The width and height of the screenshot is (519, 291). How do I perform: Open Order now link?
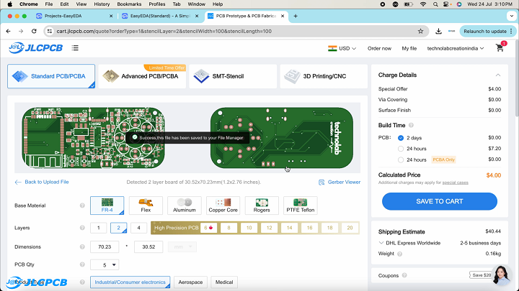click(379, 49)
